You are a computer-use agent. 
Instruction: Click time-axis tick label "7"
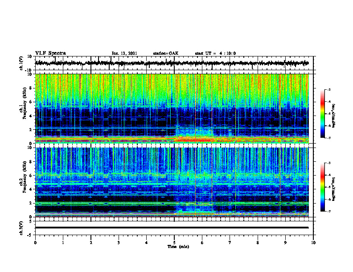230,243
